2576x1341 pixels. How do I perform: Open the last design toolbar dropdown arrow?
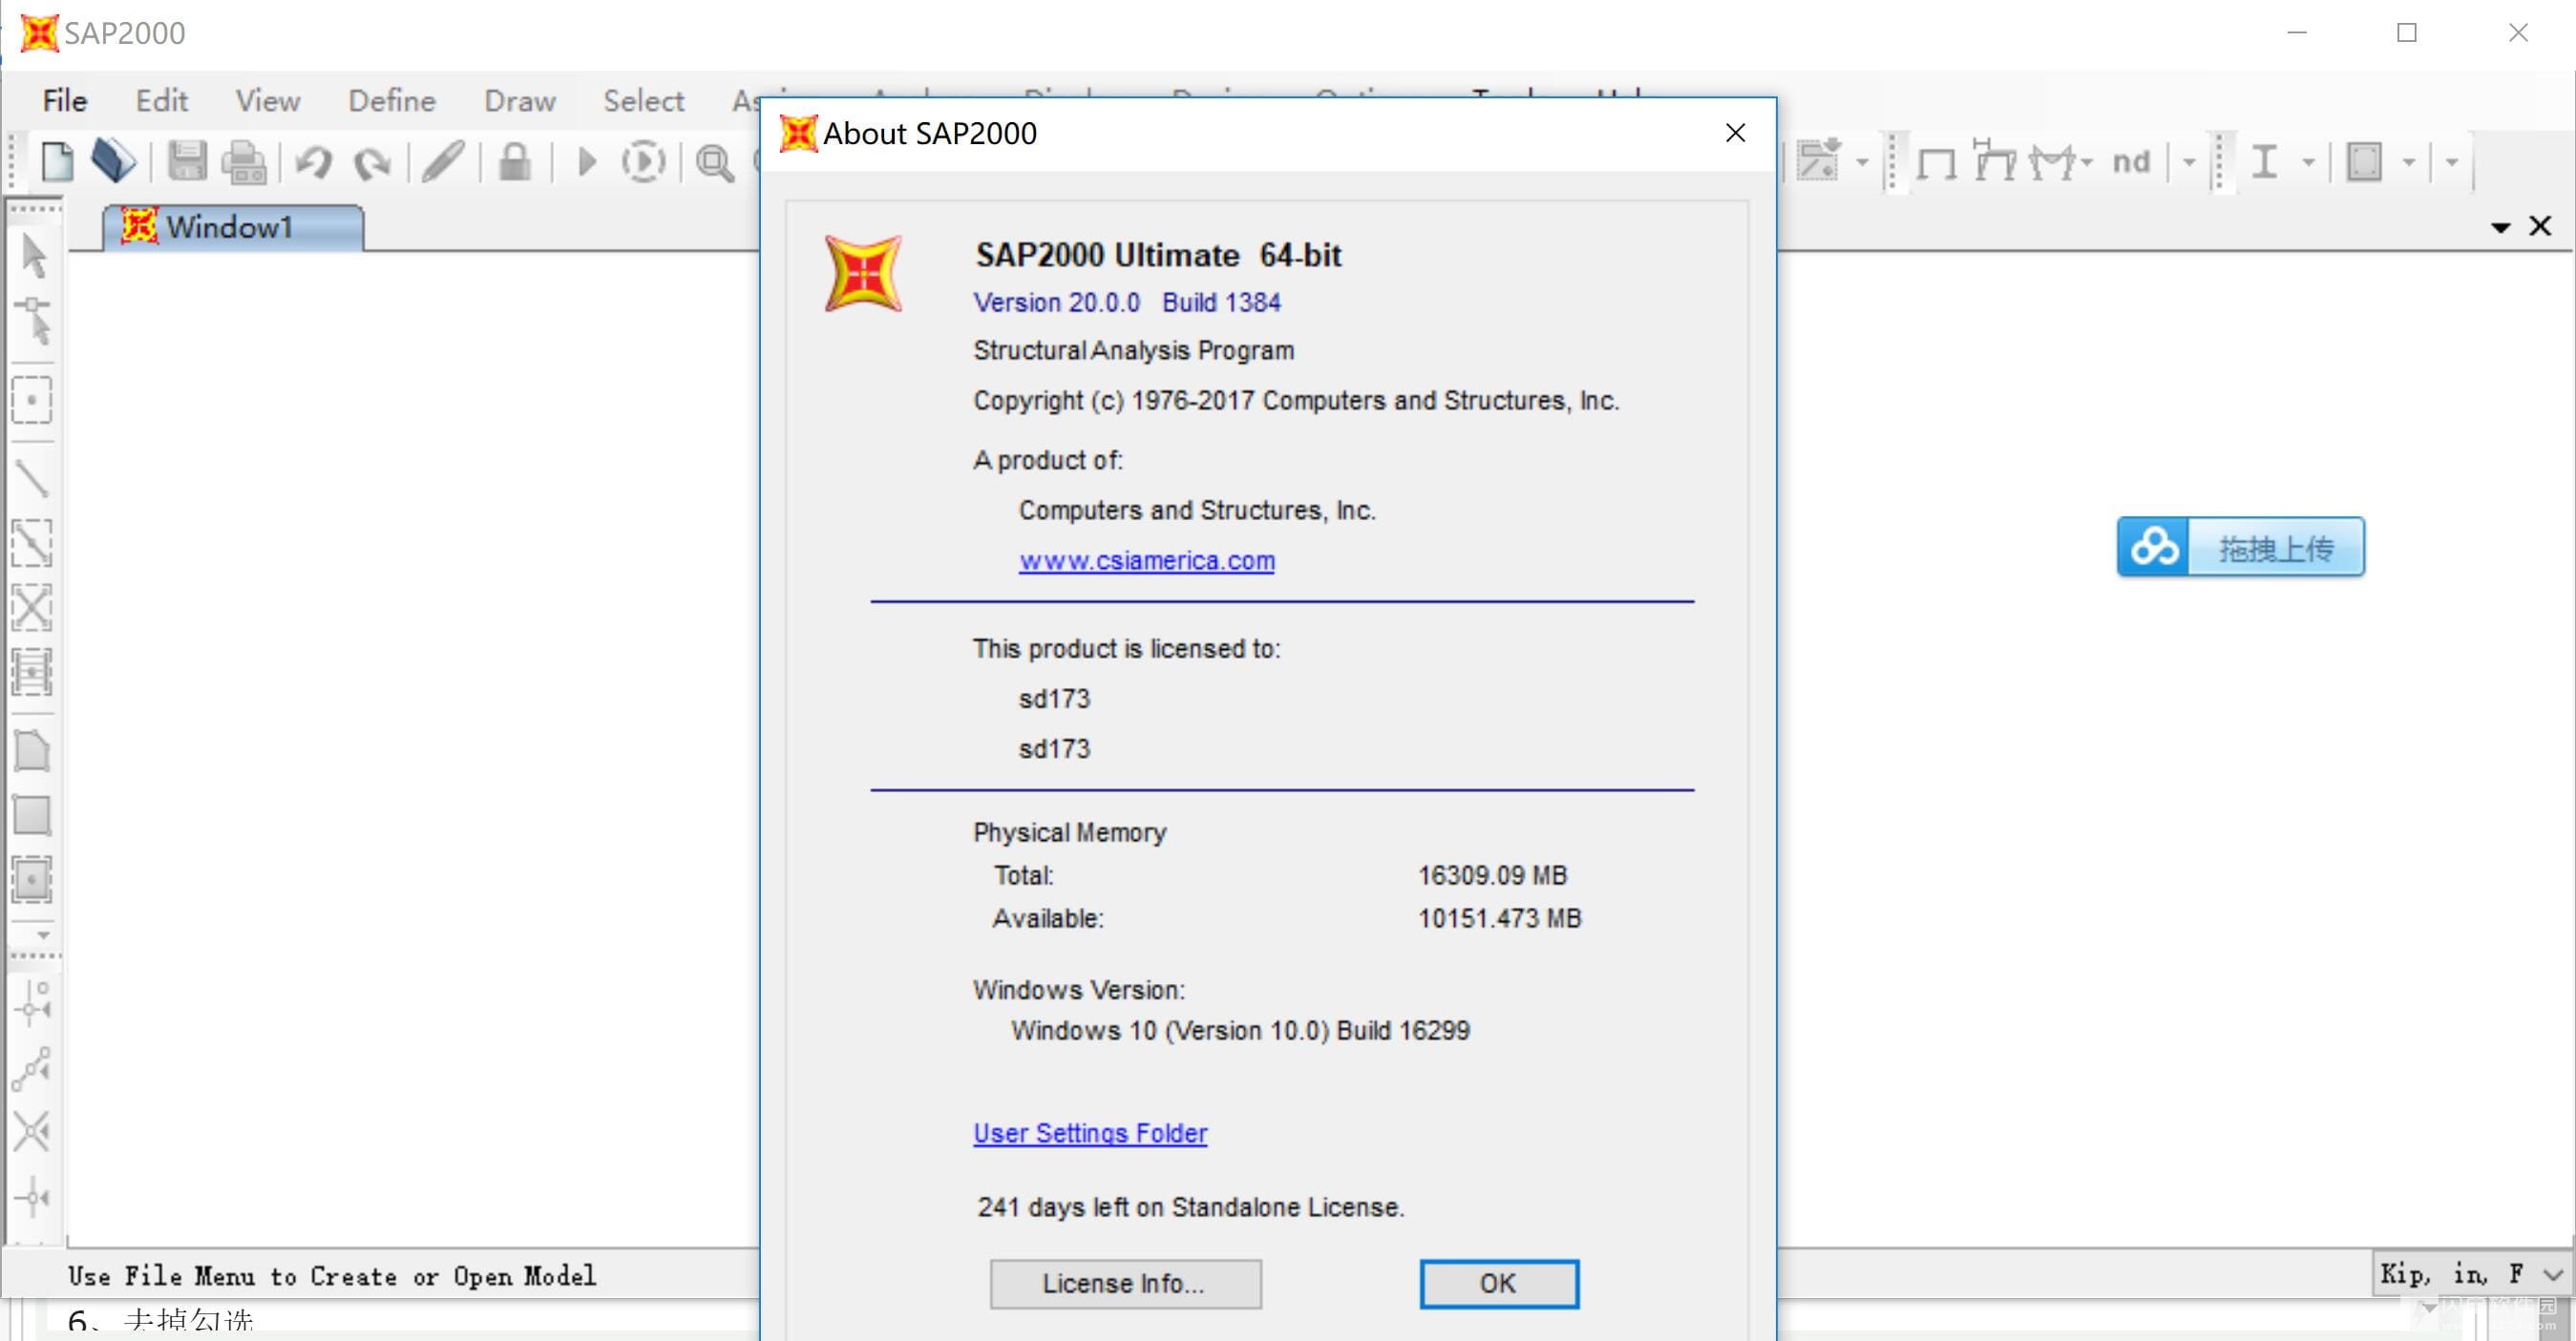[2452, 162]
